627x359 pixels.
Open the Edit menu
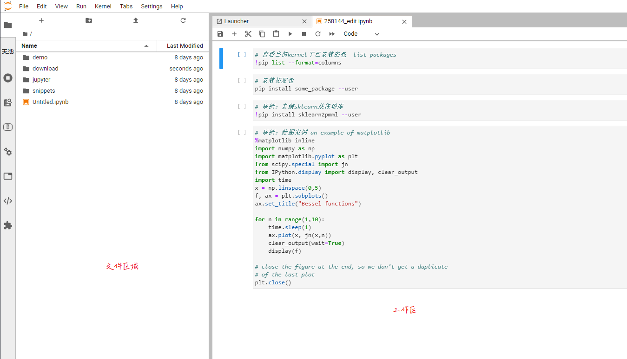click(x=42, y=6)
